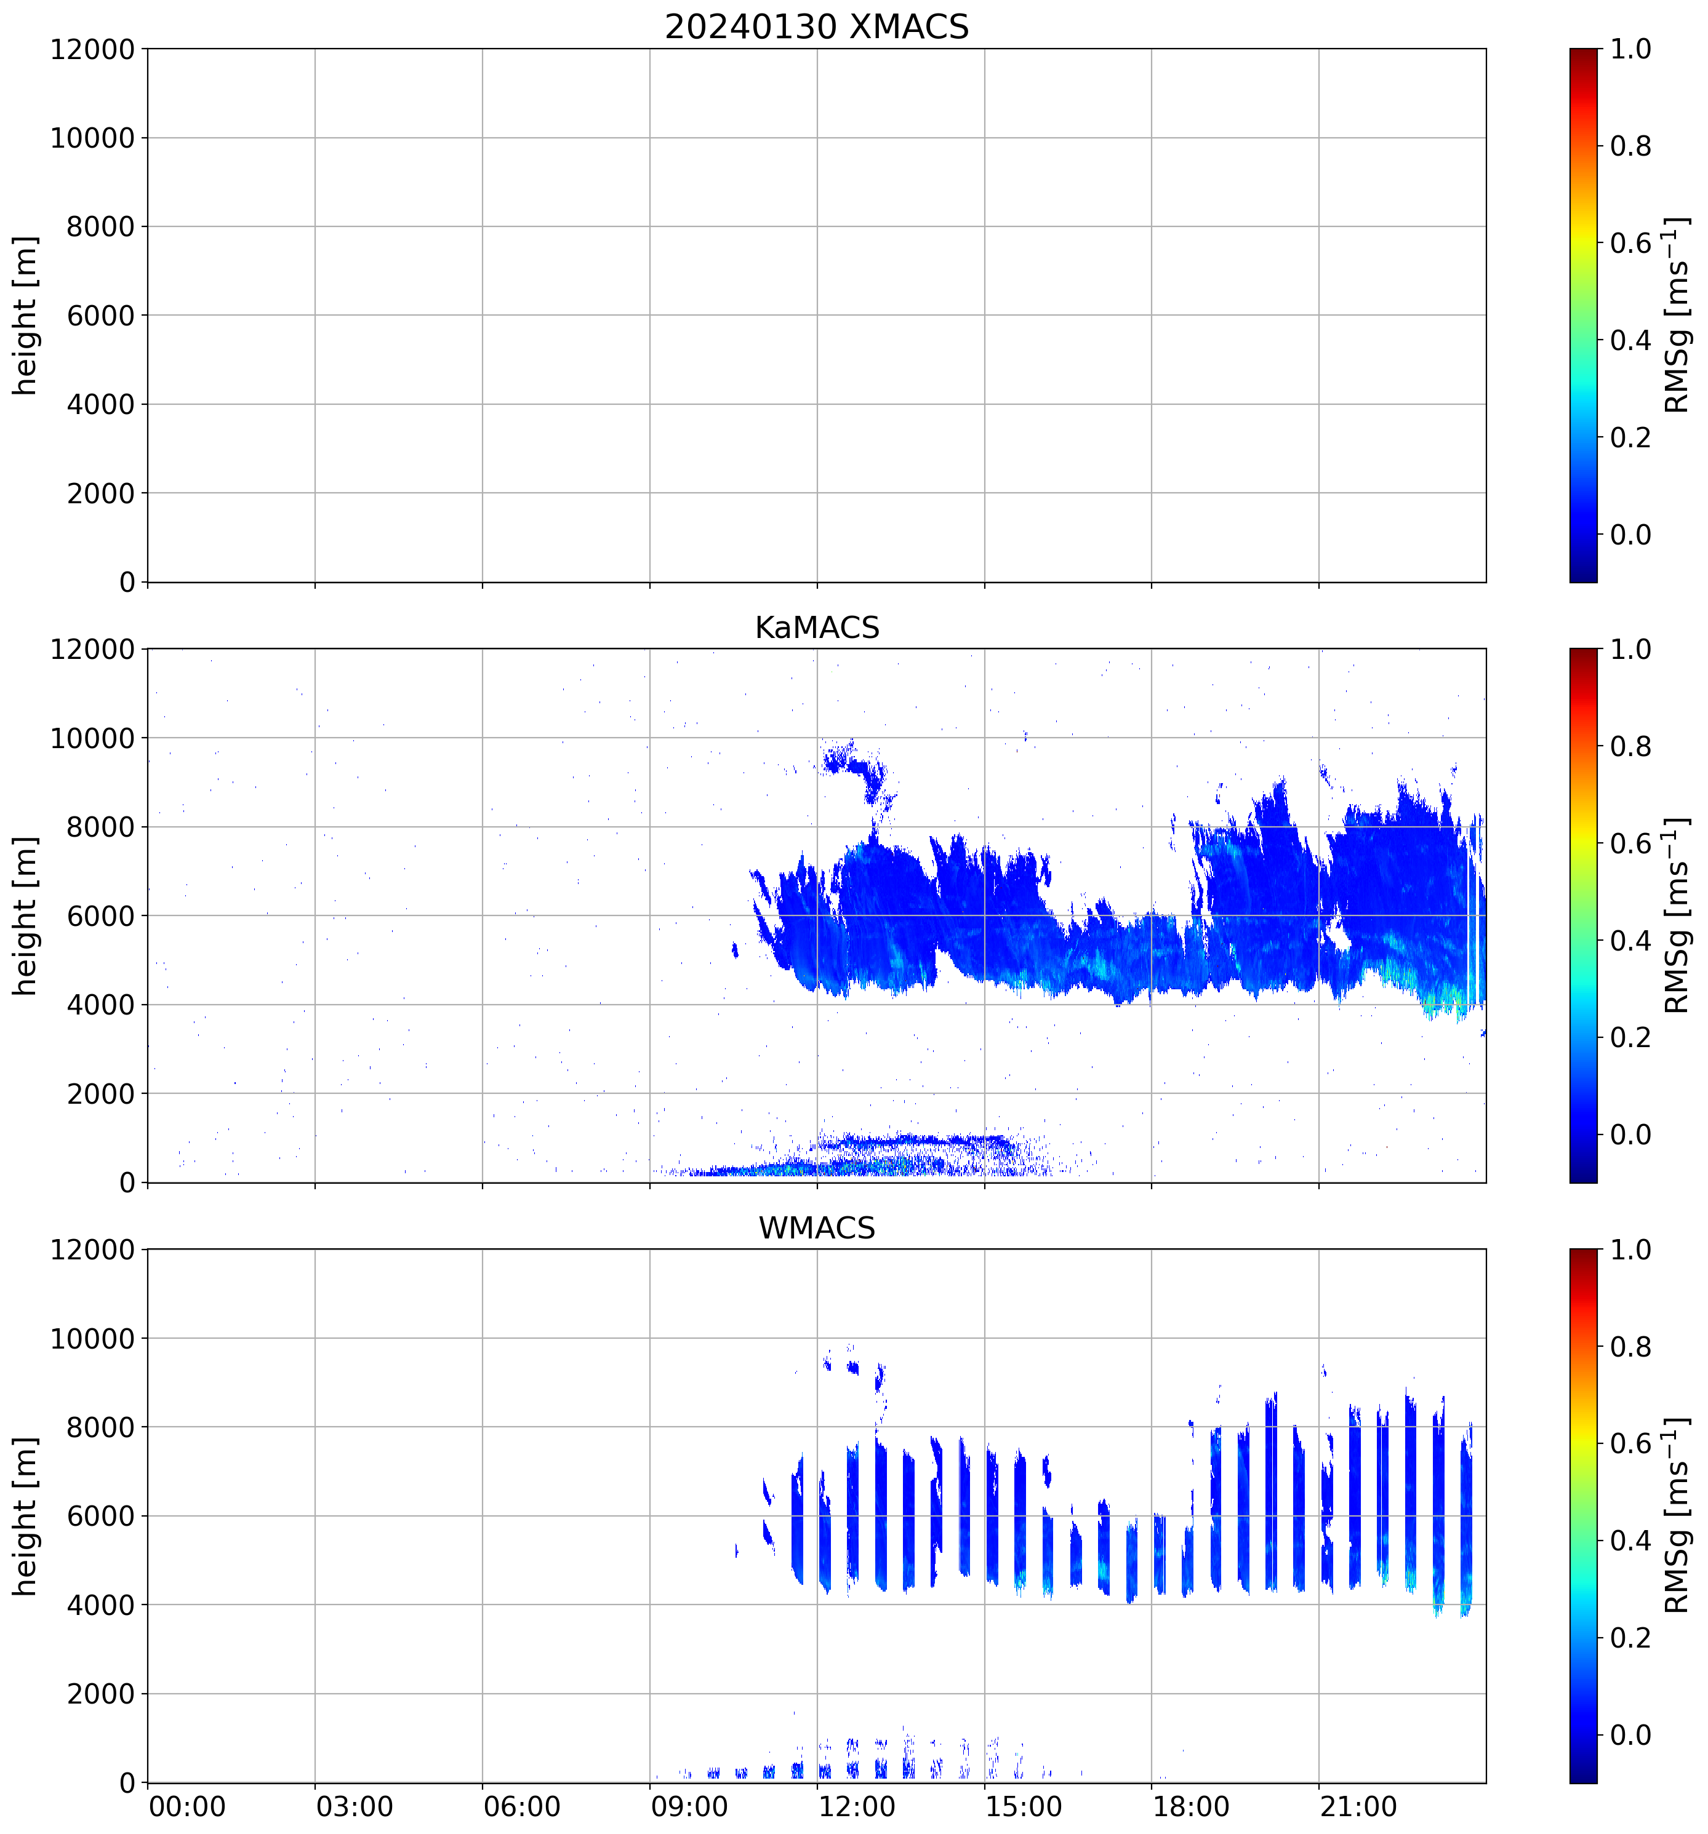Click the '20240130 XMACS' plot title

pos(816,26)
